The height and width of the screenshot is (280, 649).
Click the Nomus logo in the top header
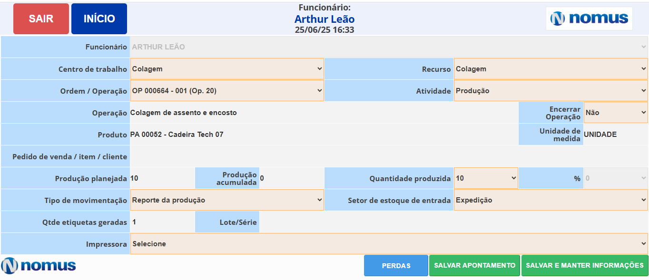pyautogui.click(x=589, y=19)
